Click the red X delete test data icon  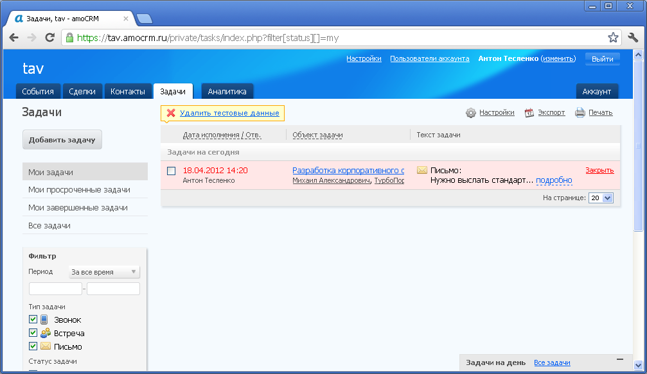[171, 113]
